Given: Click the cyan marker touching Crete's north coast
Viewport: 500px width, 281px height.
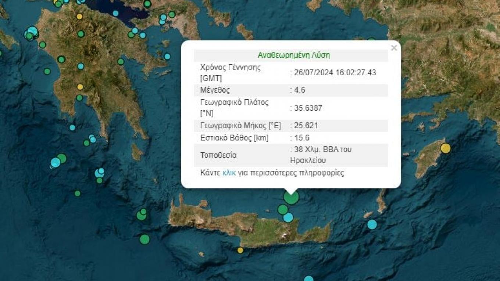Looking at the screenshot, I should click(288, 217).
